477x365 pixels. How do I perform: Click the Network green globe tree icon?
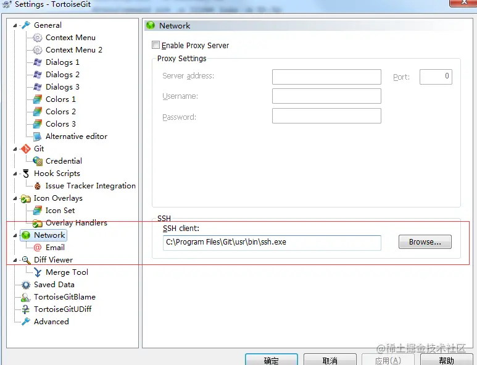click(x=26, y=235)
